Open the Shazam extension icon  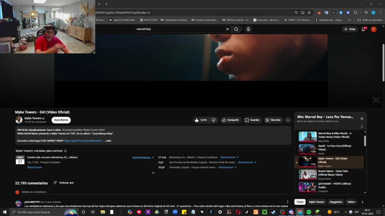coord(341,13)
